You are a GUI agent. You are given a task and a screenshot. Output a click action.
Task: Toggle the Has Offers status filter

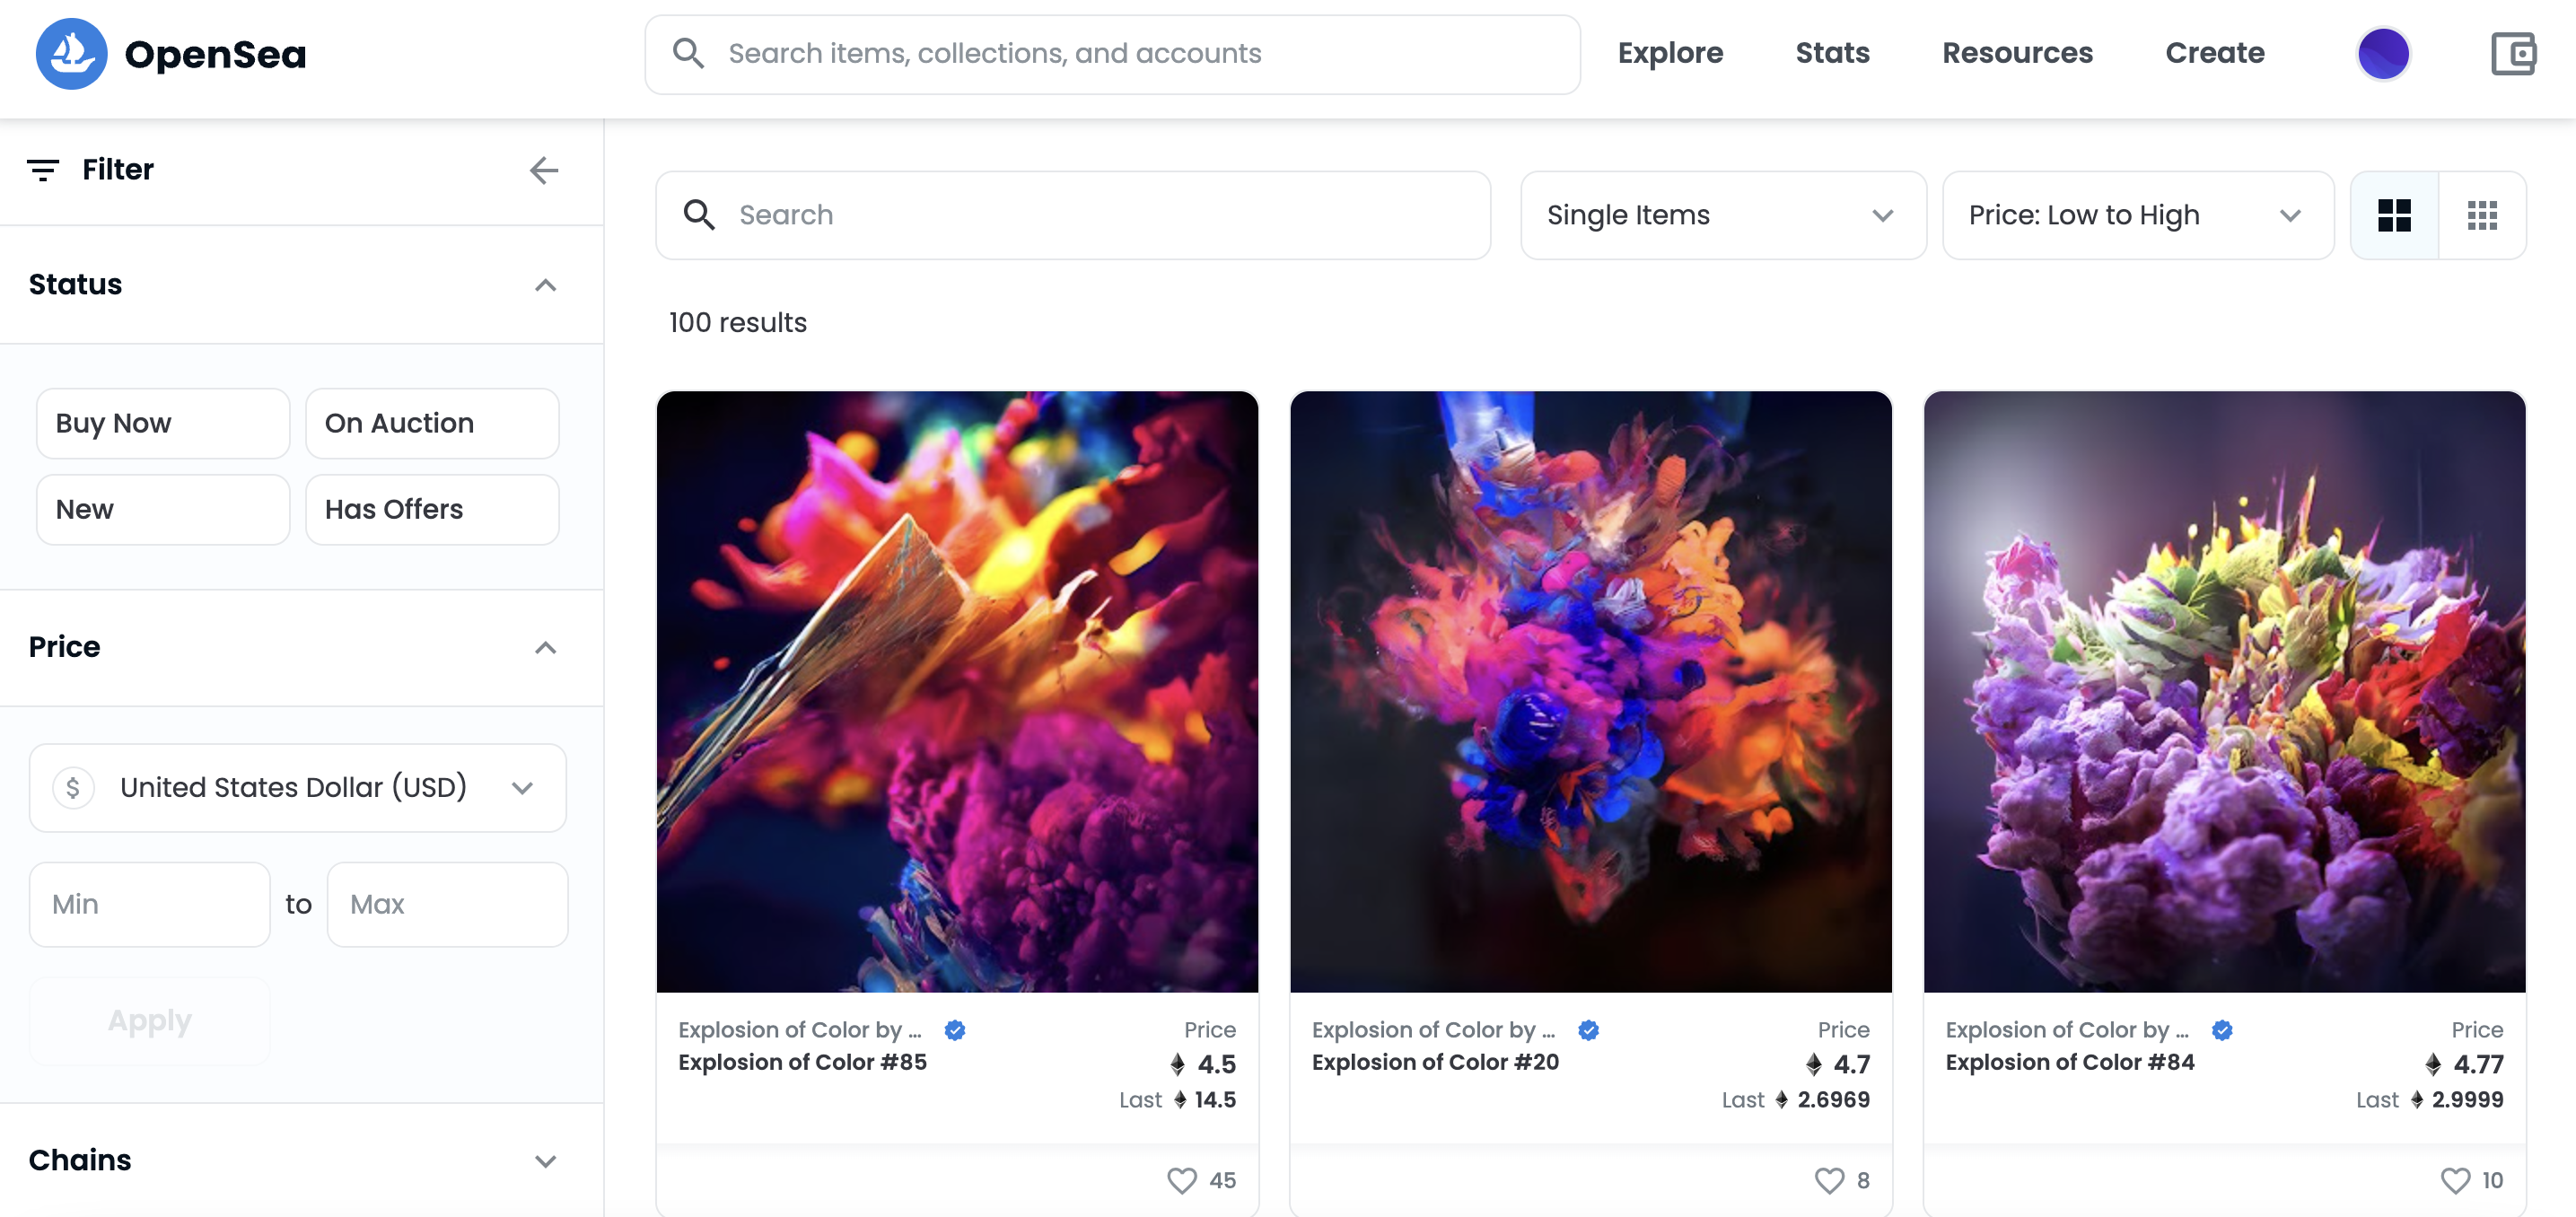coord(432,509)
